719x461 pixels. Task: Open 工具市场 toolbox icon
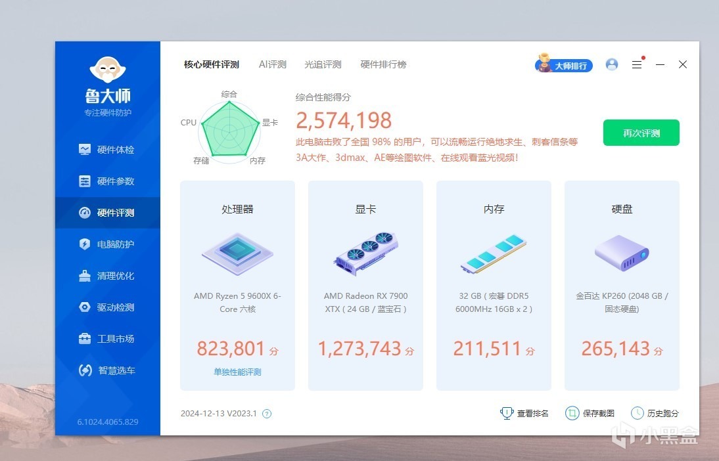pos(84,339)
